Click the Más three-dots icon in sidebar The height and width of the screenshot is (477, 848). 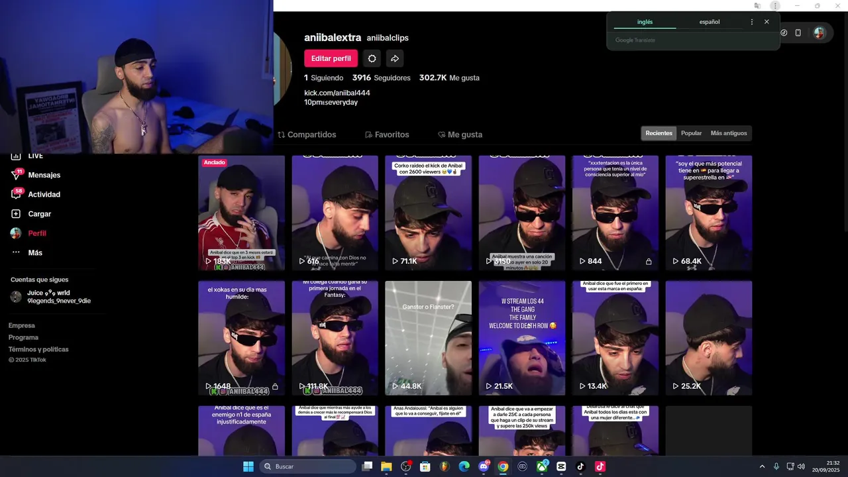pyautogui.click(x=16, y=252)
